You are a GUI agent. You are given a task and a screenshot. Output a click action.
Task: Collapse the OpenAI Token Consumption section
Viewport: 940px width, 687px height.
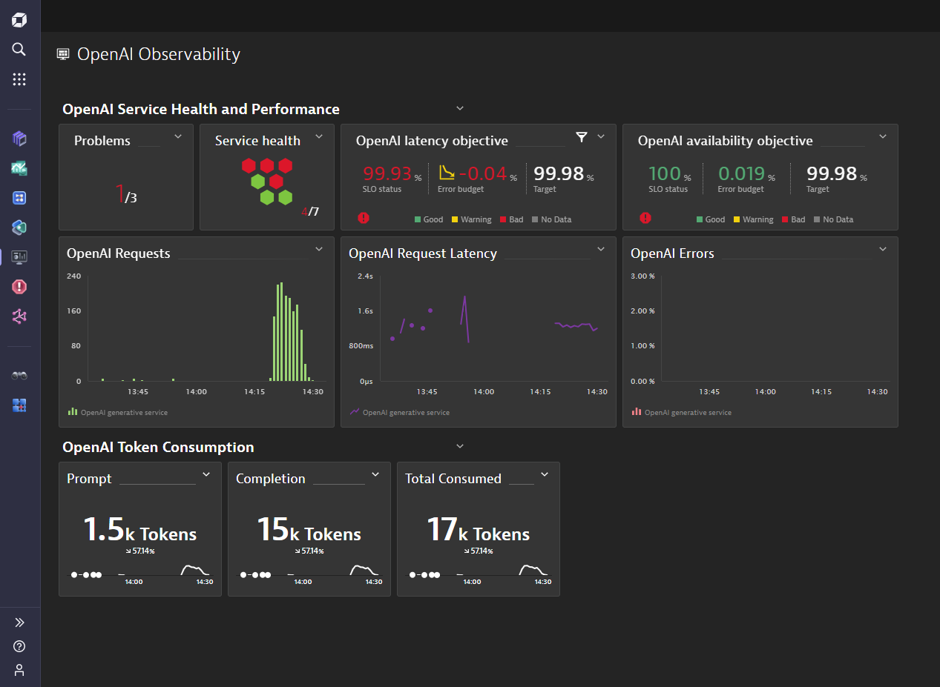(x=459, y=445)
